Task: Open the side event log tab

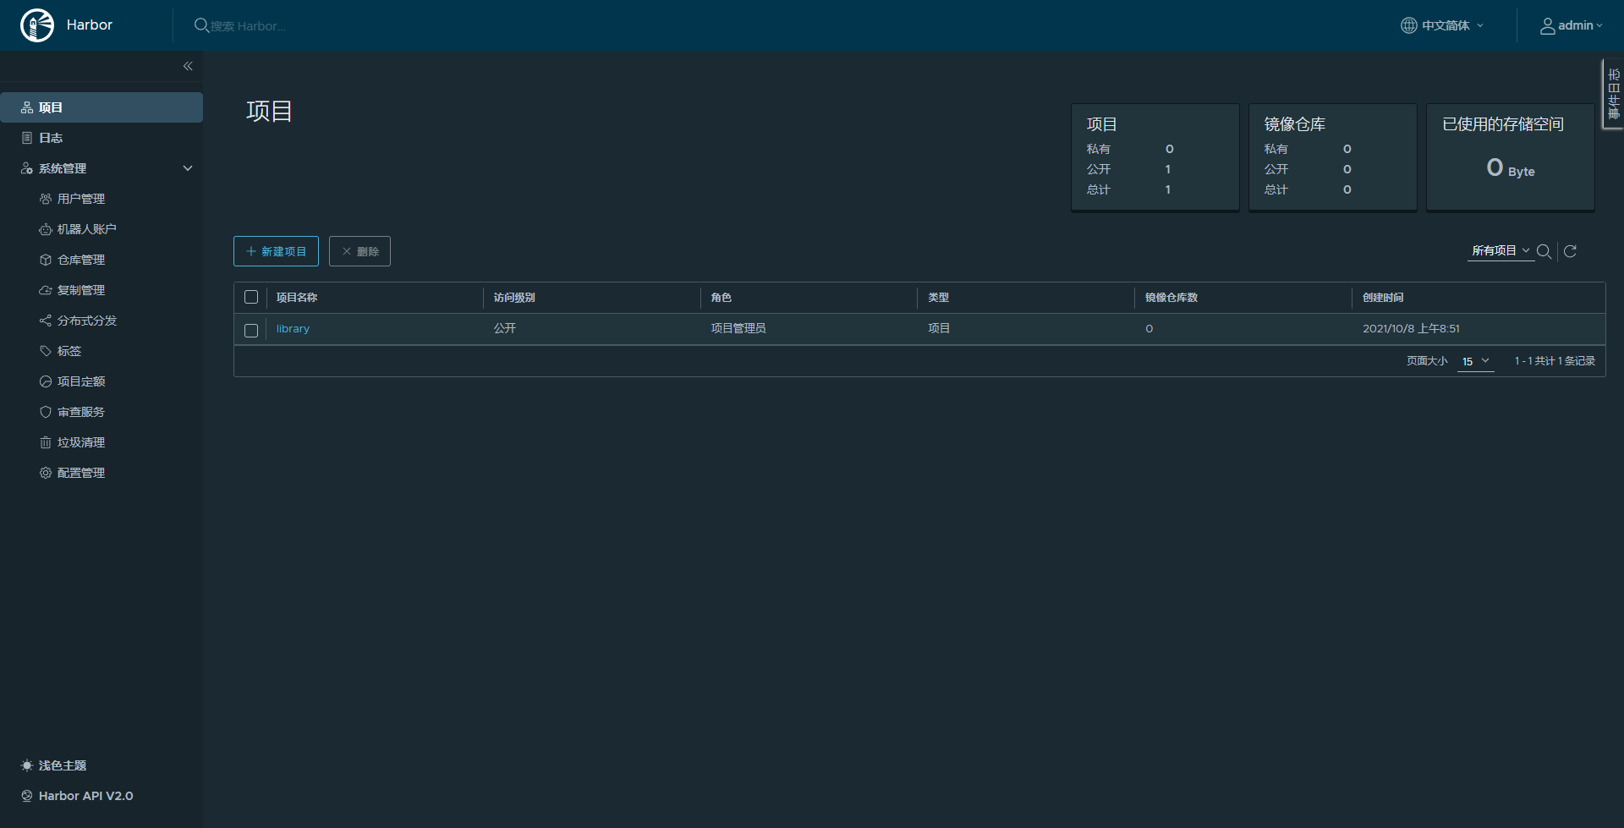Action: click(1613, 94)
